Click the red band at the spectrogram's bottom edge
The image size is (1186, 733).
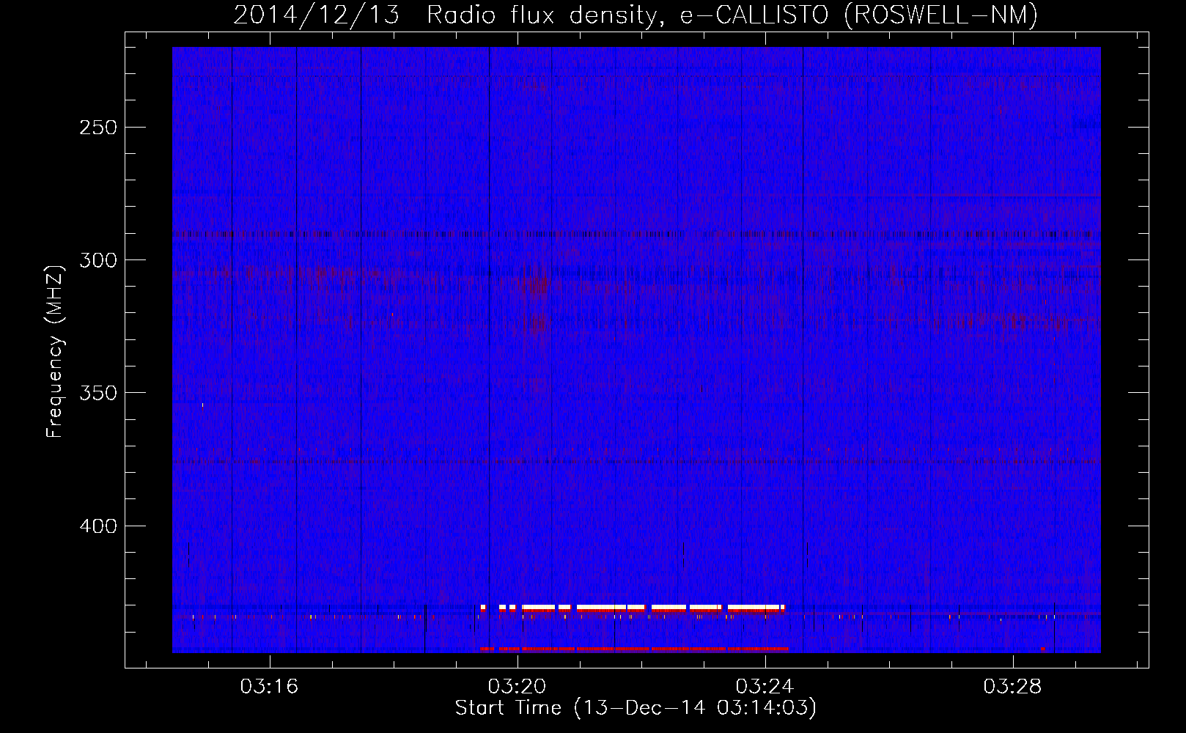coord(634,649)
